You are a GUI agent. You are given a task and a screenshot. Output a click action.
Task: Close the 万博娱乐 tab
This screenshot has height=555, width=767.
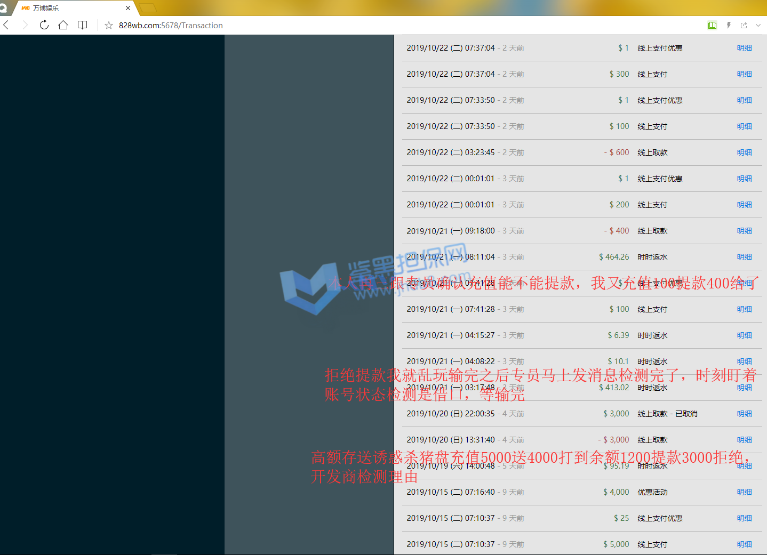point(128,8)
